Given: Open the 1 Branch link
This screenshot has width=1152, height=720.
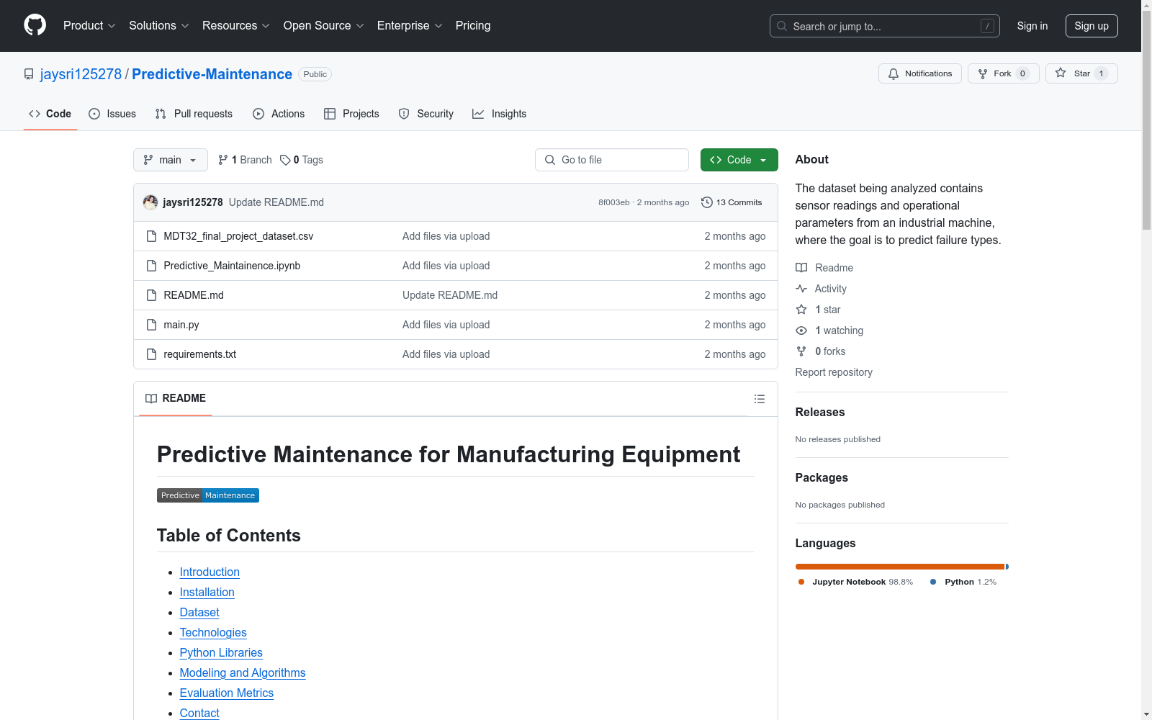Looking at the screenshot, I should 245,160.
